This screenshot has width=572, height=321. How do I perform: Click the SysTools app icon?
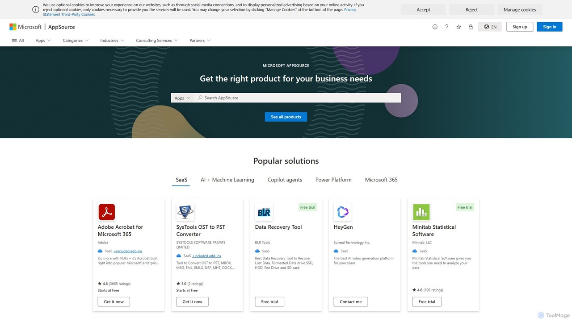(185, 212)
